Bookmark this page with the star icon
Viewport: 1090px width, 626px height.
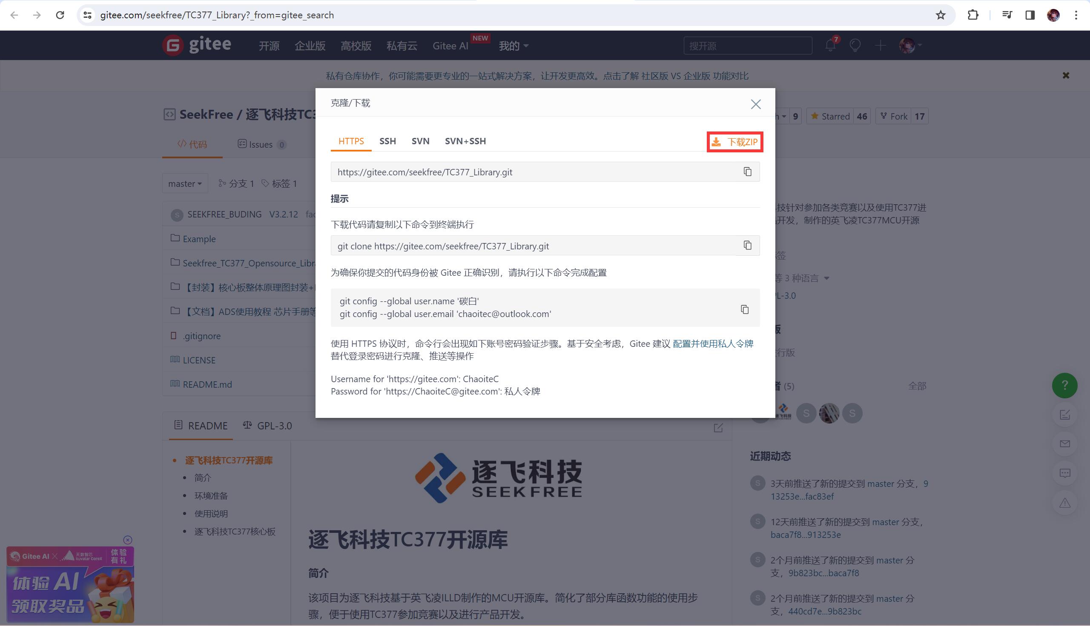coord(941,15)
